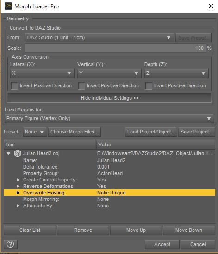Open the Lateral (X) axis dropdown
Screen dimensions: 218x254
42,73
